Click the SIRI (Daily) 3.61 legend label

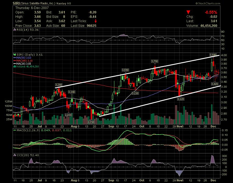pyautogui.click(x=30, y=55)
